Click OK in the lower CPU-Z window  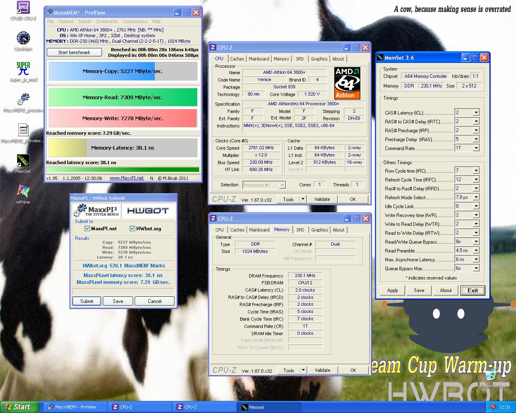[x=353, y=370]
